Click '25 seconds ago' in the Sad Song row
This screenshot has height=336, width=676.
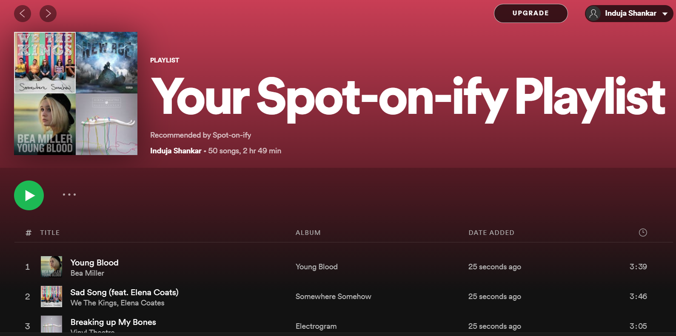point(495,296)
